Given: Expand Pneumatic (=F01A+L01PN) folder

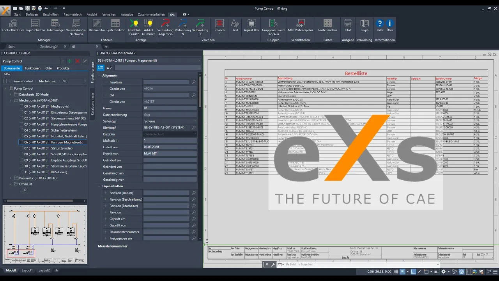Looking at the screenshot, I should point(11,178).
